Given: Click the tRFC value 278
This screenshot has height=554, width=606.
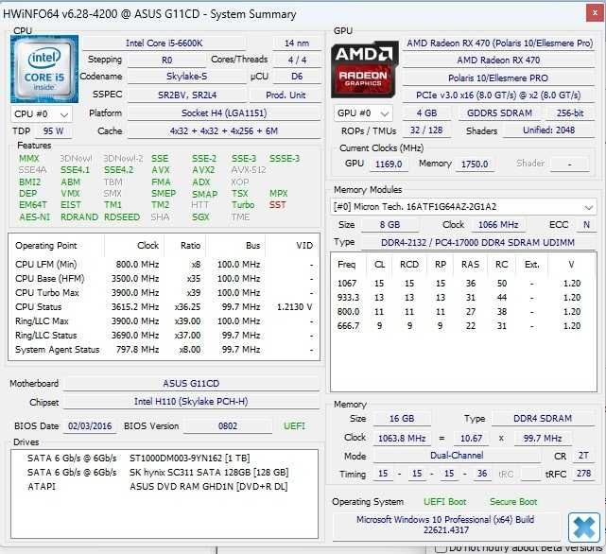Looking at the screenshot, I should [583, 474].
